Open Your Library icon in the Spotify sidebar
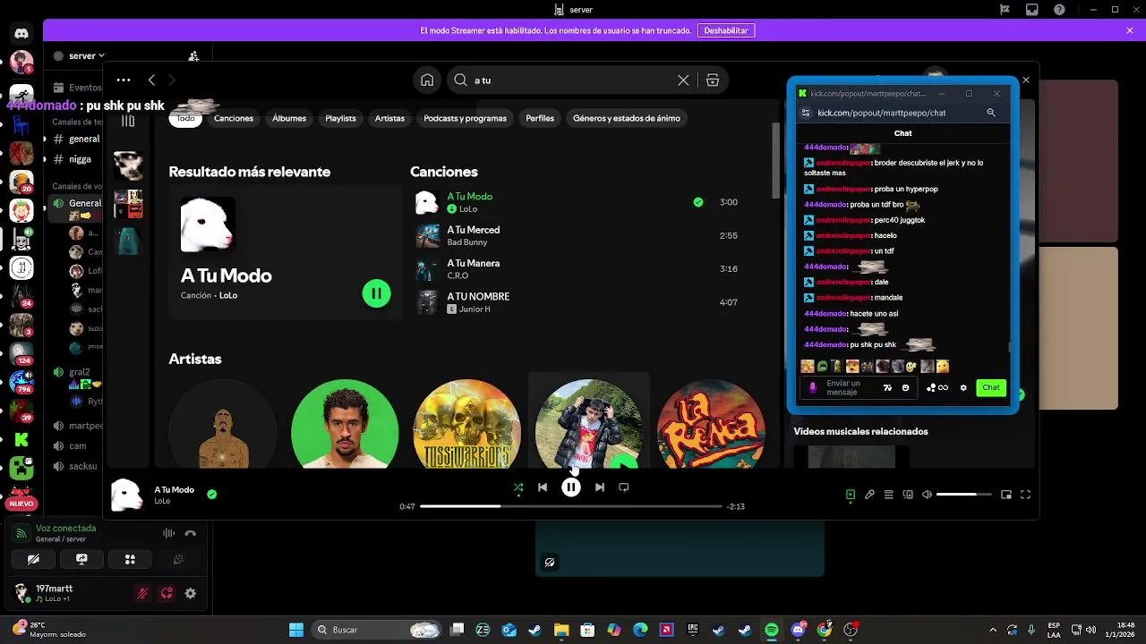Screen dimensions: 1146x644 point(128,121)
